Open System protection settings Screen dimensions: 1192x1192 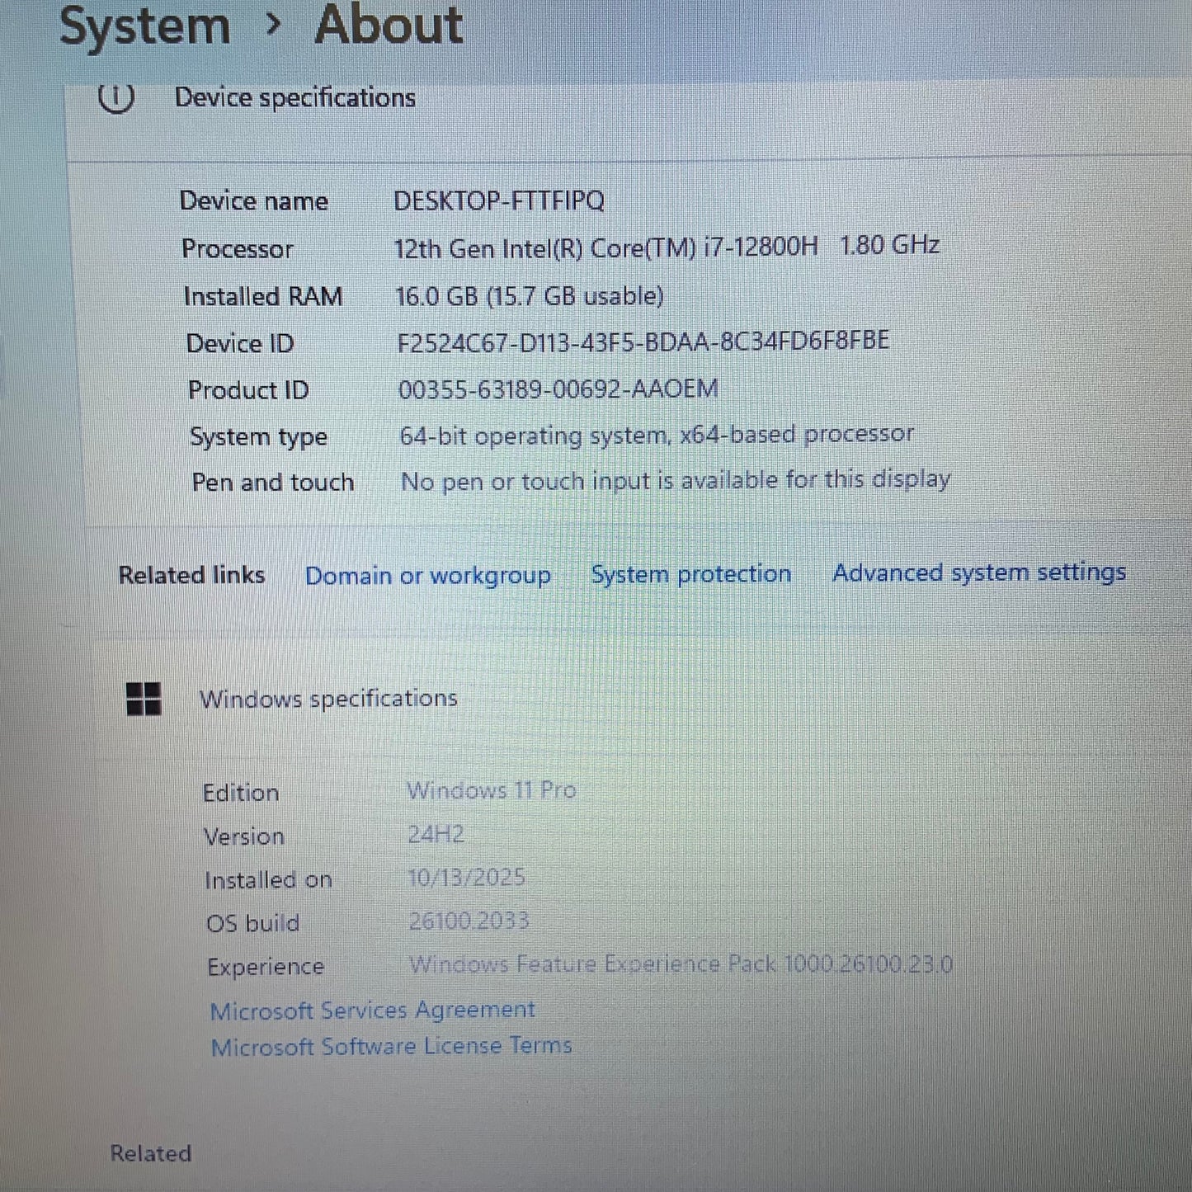click(x=690, y=574)
